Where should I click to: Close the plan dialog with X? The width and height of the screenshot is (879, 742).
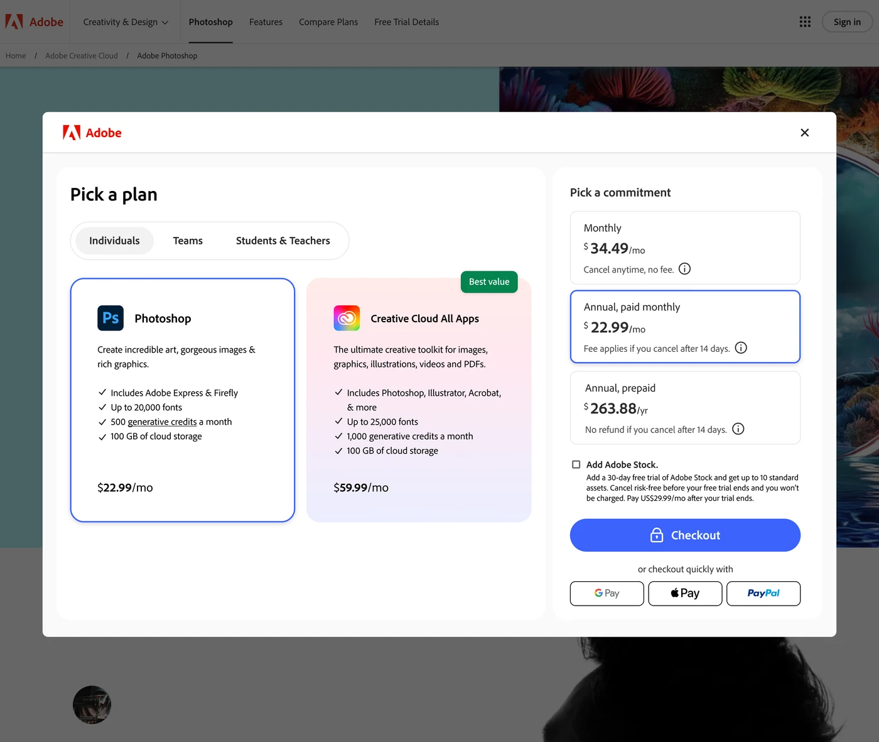click(x=805, y=133)
